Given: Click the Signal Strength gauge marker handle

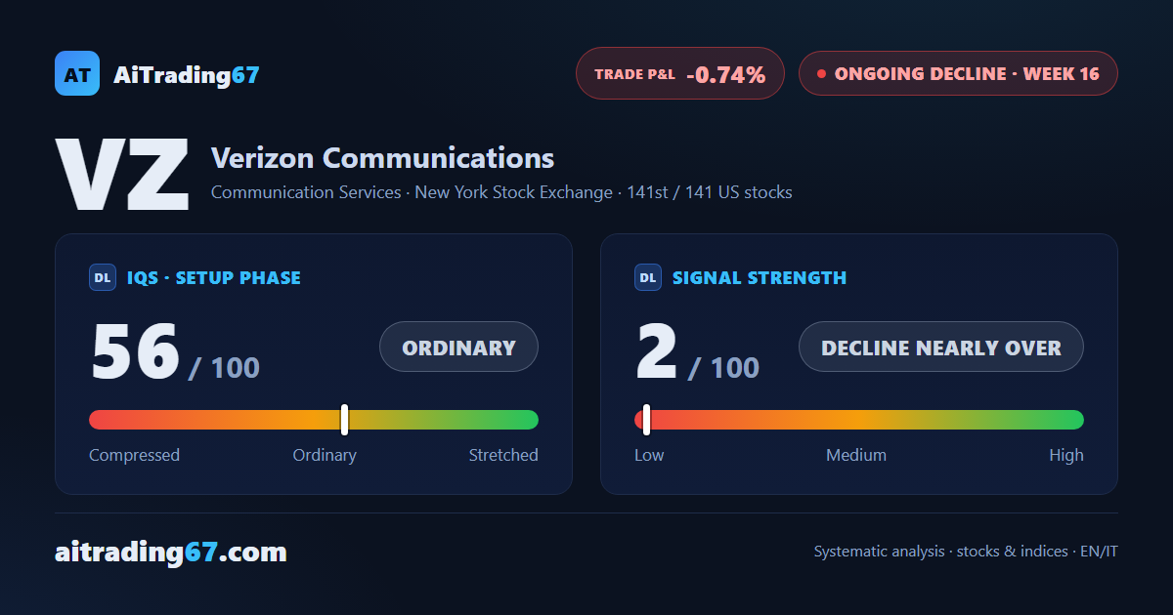Looking at the screenshot, I should tap(646, 420).
